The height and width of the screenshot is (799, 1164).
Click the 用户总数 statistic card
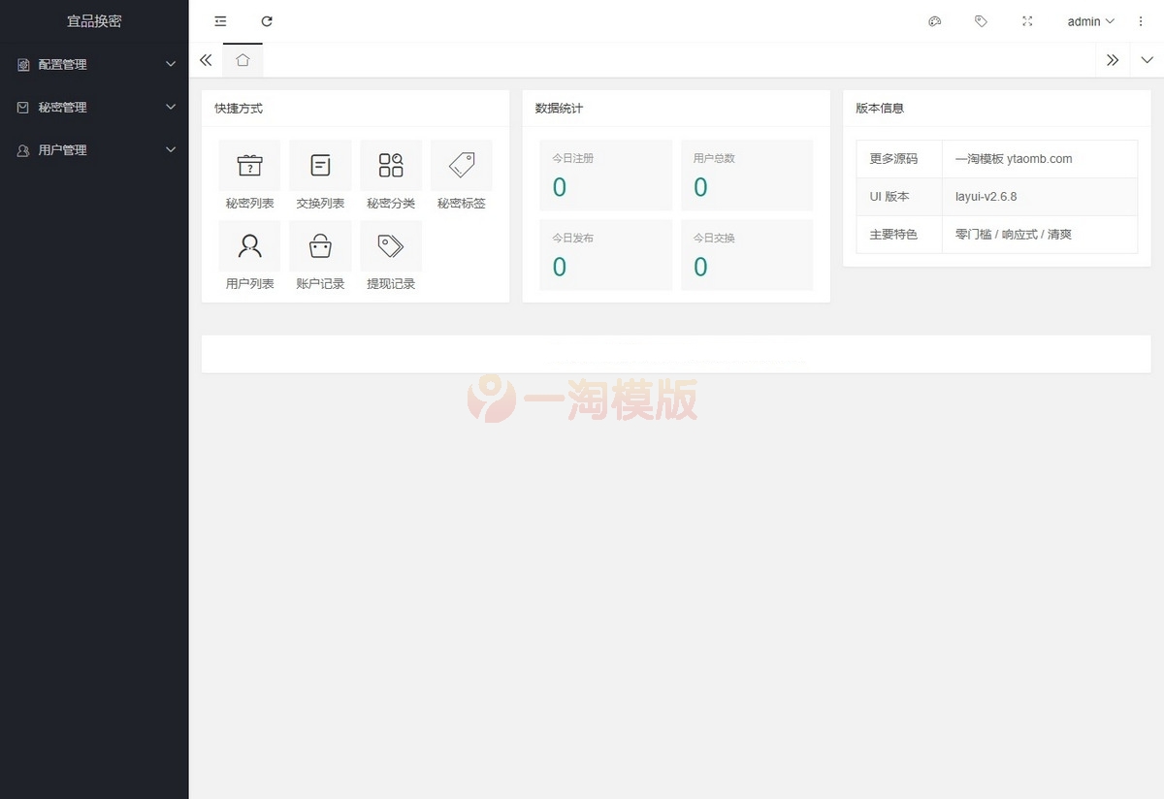click(x=747, y=176)
